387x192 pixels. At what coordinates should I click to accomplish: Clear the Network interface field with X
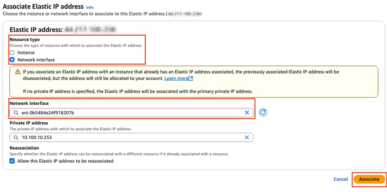[246, 113]
